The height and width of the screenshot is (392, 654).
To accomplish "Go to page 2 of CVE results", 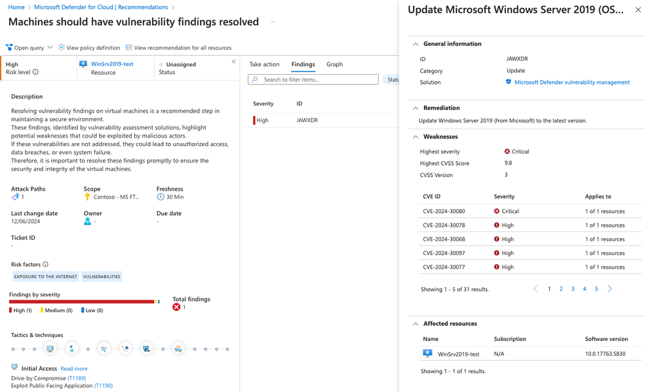I will 561,288.
